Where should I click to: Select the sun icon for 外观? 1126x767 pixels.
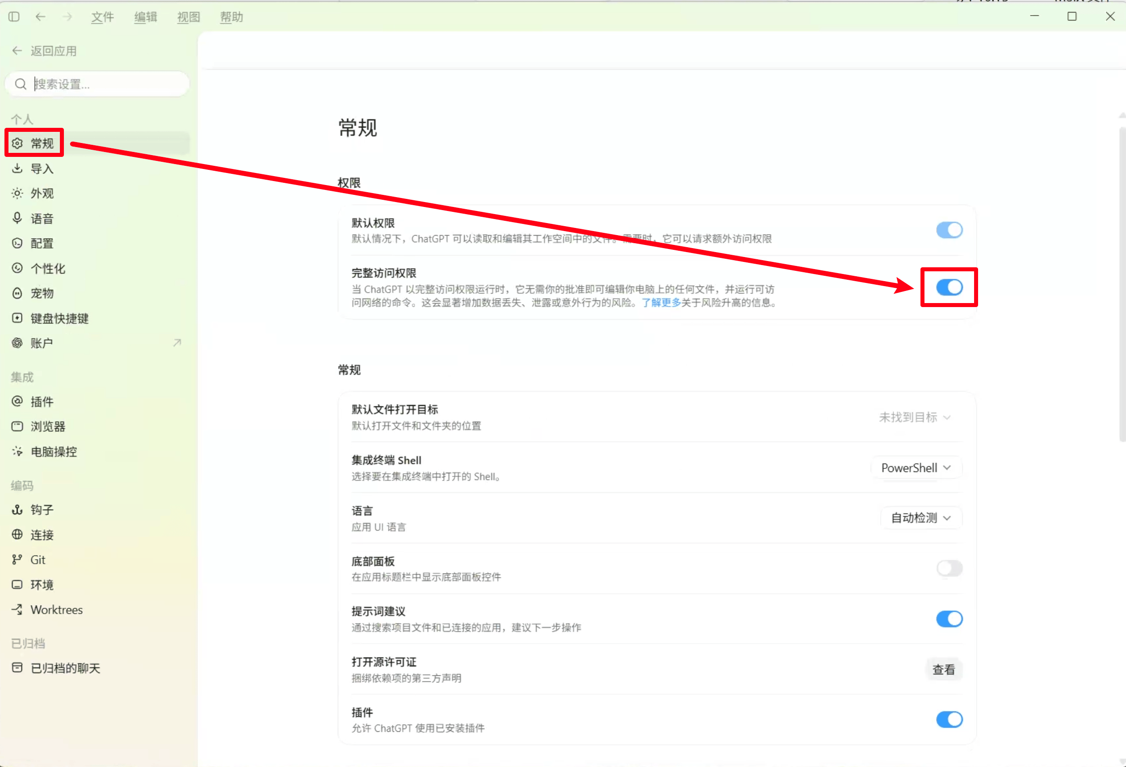coord(17,194)
